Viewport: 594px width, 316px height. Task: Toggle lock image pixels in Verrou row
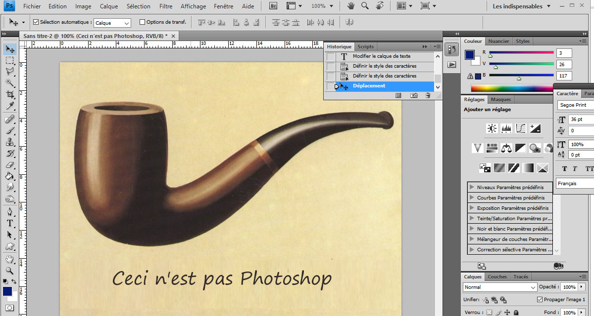point(498,313)
